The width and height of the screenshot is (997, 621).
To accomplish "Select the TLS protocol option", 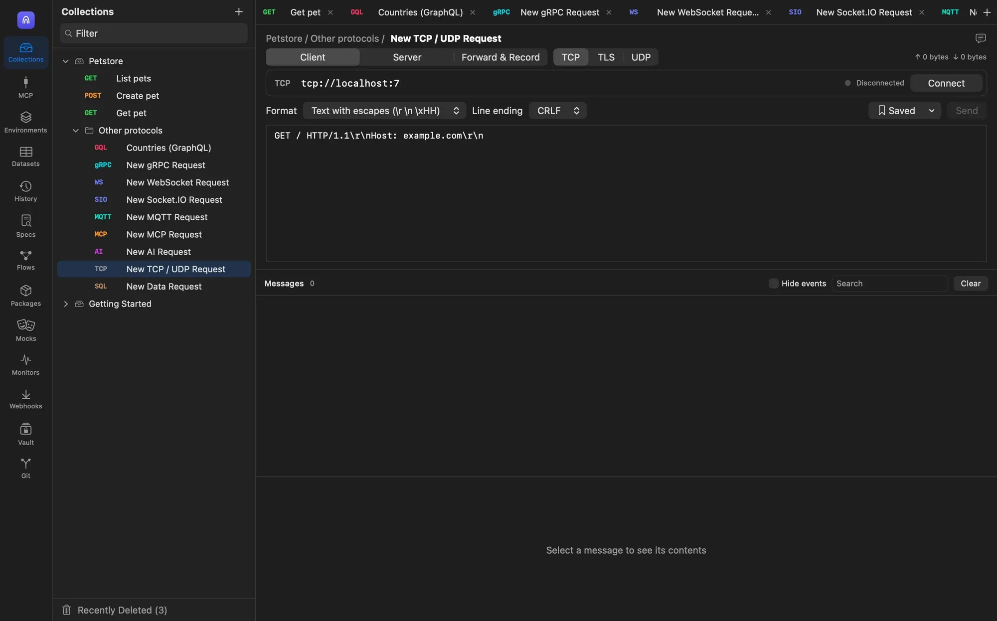I will 606,57.
